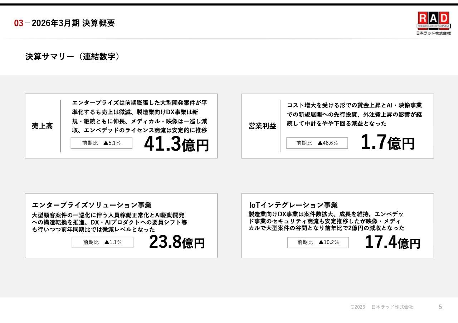Click the '前期比 ▲5.1%' box
Image resolution: width=458 pixels, height=323 pixels.
(102, 143)
